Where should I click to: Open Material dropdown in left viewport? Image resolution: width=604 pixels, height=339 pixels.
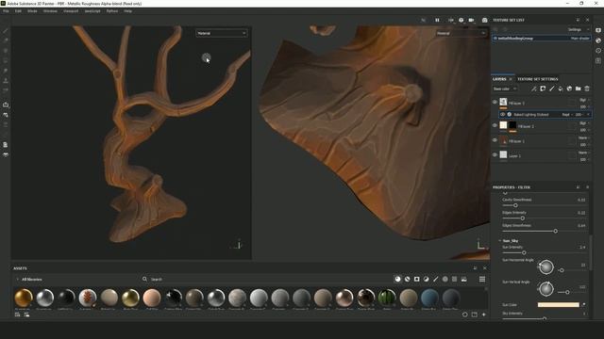click(x=222, y=34)
